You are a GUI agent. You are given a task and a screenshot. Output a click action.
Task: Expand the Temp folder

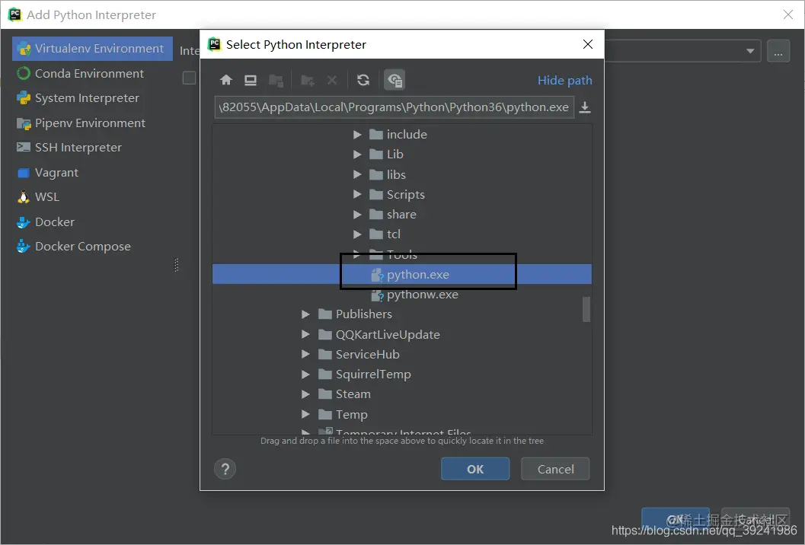pyautogui.click(x=305, y=414)
